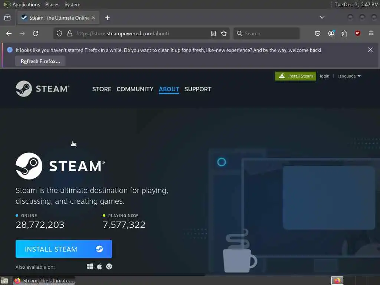Open Firefox View icon beside tabs

[x=7, y=18]
